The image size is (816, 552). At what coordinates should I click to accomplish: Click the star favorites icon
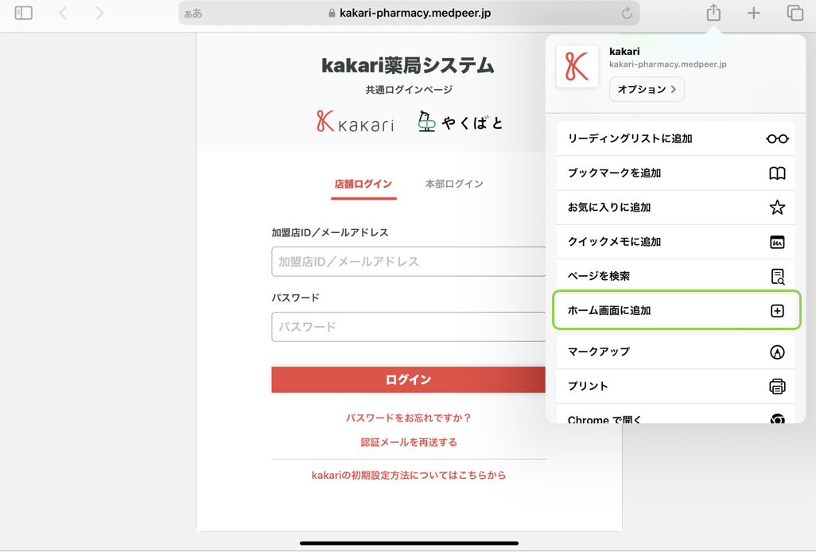777,207
